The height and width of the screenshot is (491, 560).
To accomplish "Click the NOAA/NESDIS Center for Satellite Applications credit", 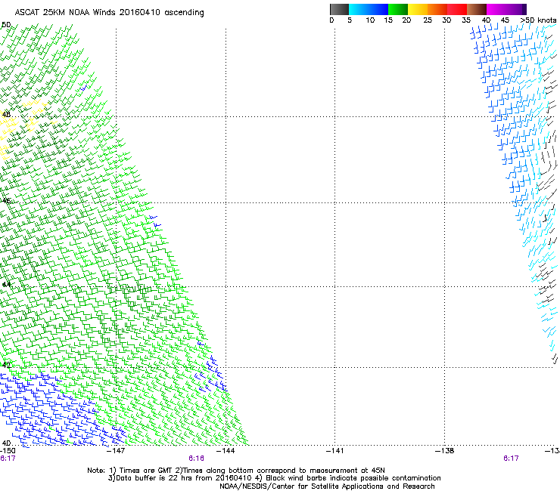I will tap(327, 486).
